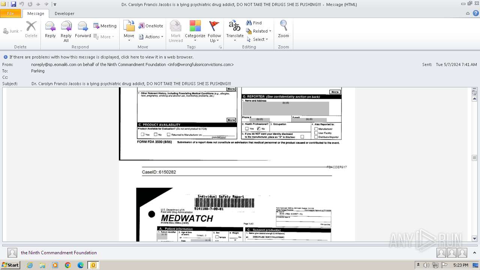Click the CaseID::6150282 text

click(159, 172)
